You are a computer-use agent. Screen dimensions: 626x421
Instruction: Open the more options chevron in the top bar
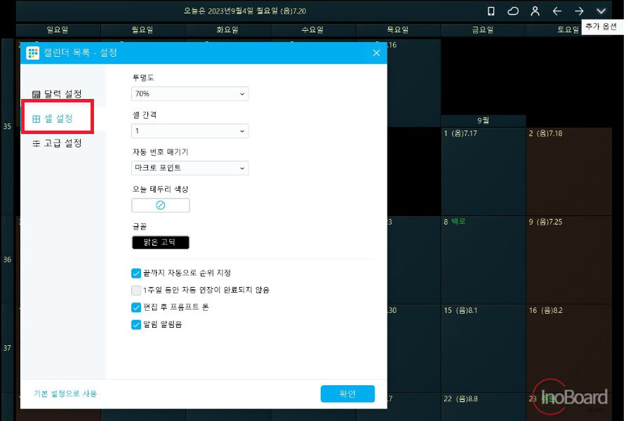tap(601, 11)
